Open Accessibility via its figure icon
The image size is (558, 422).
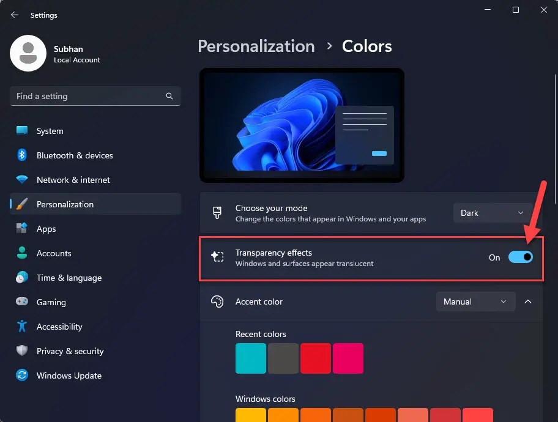coord(23,327)
